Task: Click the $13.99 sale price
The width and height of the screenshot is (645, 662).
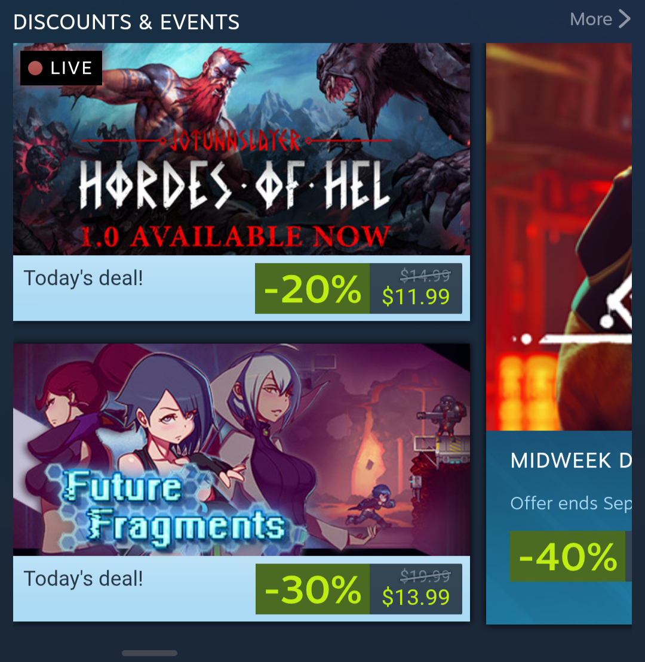Action: (x=416, y=597)
